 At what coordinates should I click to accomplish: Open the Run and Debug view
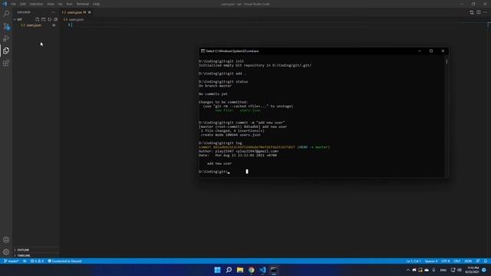coord(6,38)
